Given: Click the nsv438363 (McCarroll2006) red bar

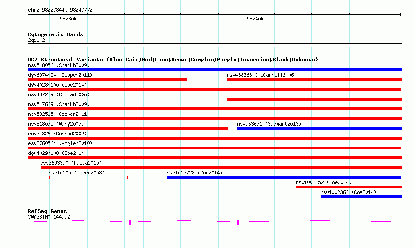Looking at the screenshot, I should tap(314, 80).
